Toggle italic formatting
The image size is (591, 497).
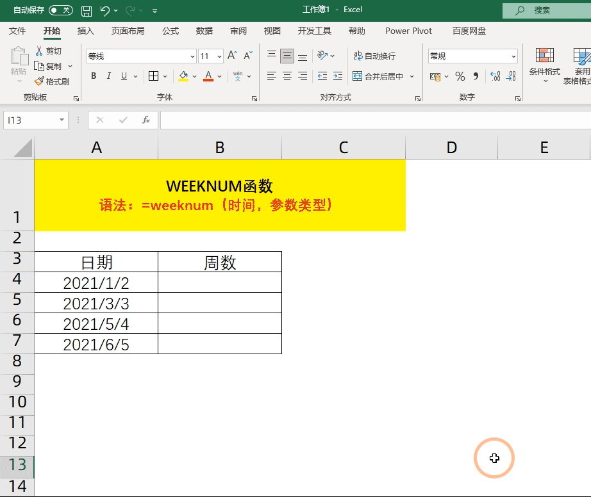tap(108, 76)
